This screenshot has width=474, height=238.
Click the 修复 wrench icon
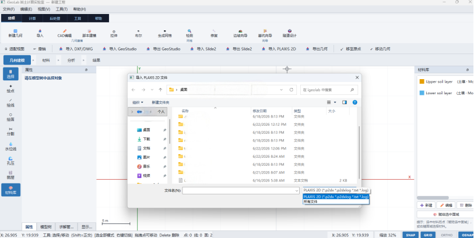[214, 31]
